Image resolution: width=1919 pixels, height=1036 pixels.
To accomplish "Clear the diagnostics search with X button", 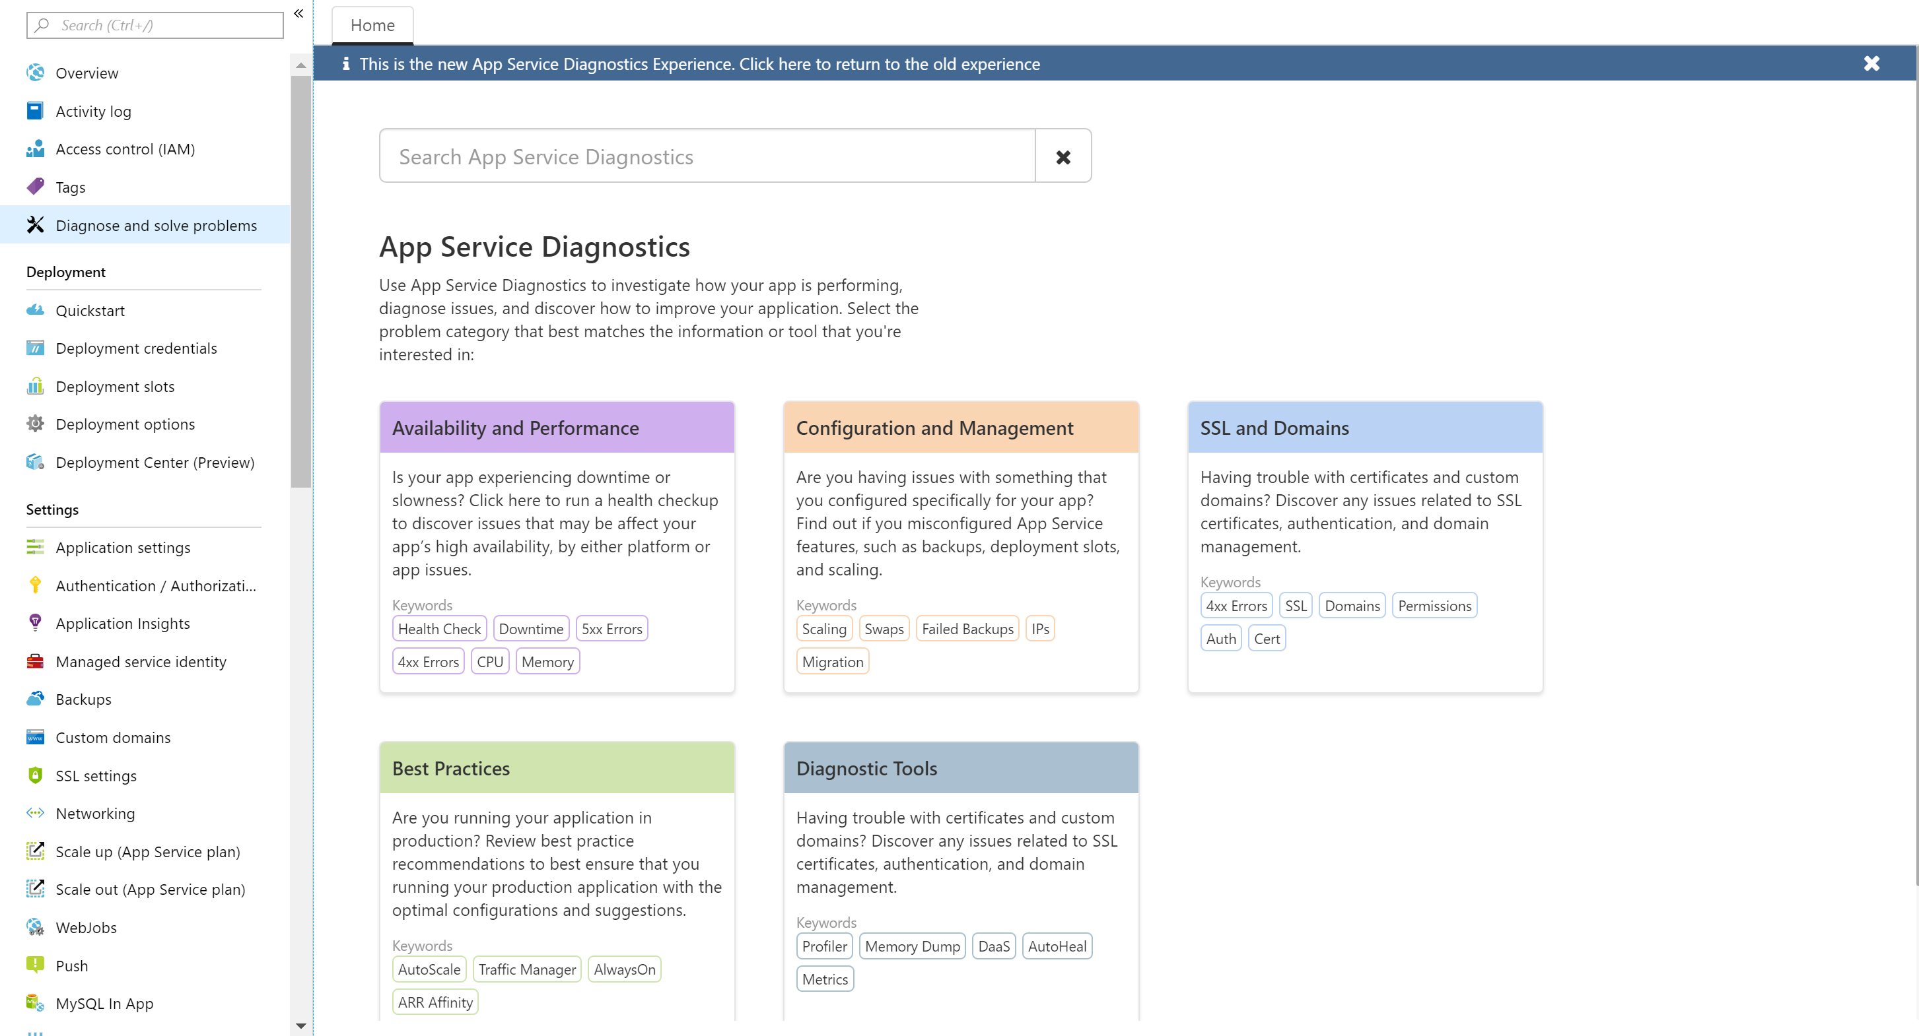I will pos(1063,156).
